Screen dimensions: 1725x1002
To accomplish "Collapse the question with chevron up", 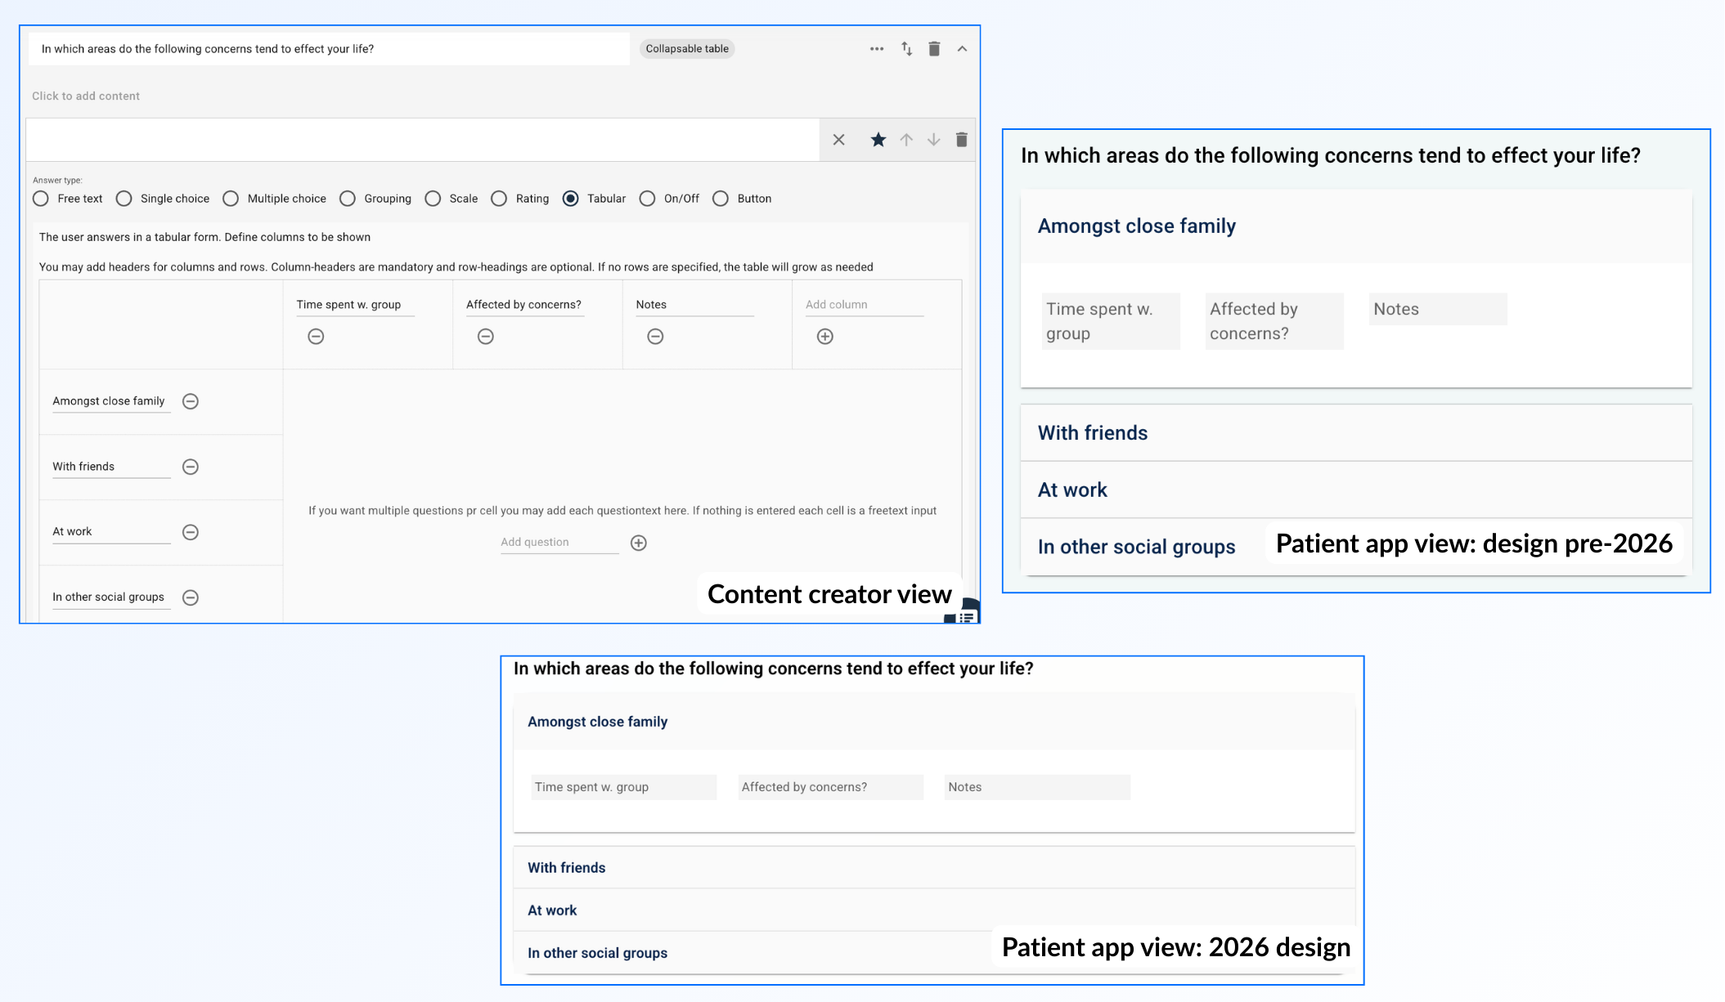I will (962, 49).
